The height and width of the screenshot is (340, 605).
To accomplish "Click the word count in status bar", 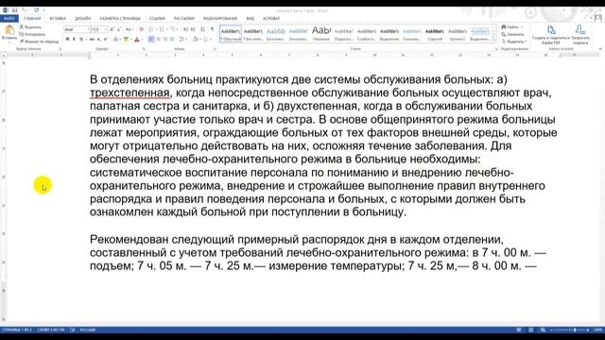I will click(x=51, y=330).
